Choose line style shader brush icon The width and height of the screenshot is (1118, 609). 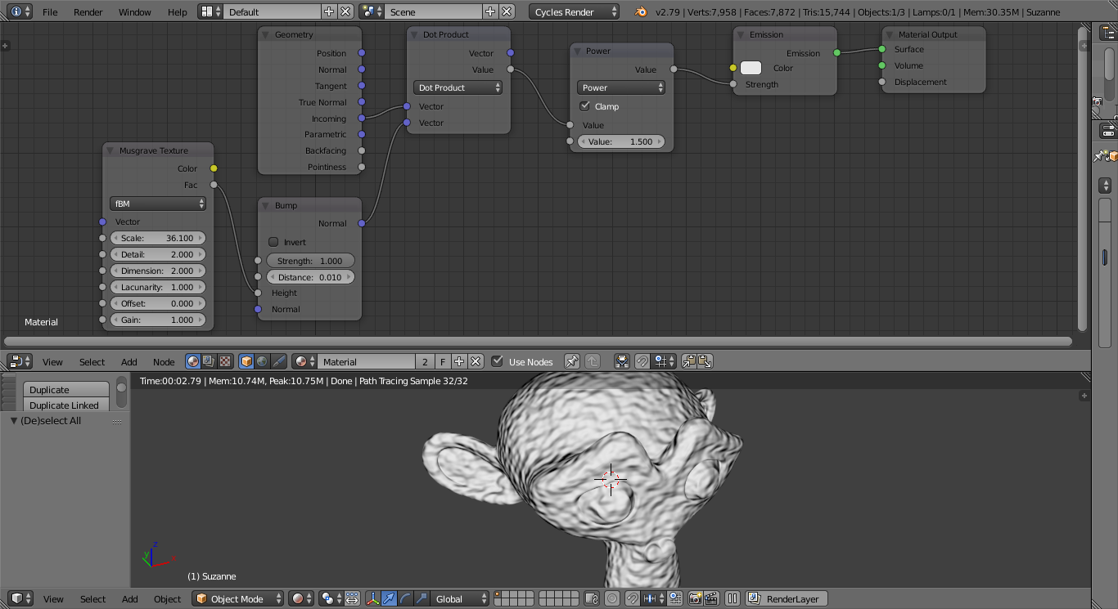point(278,361)
